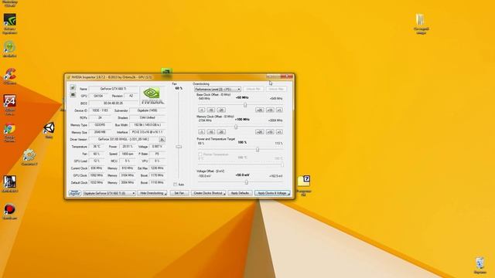Open the CCleaner desktop shortcut
This screenshot has height=278, width=495.
10,76
